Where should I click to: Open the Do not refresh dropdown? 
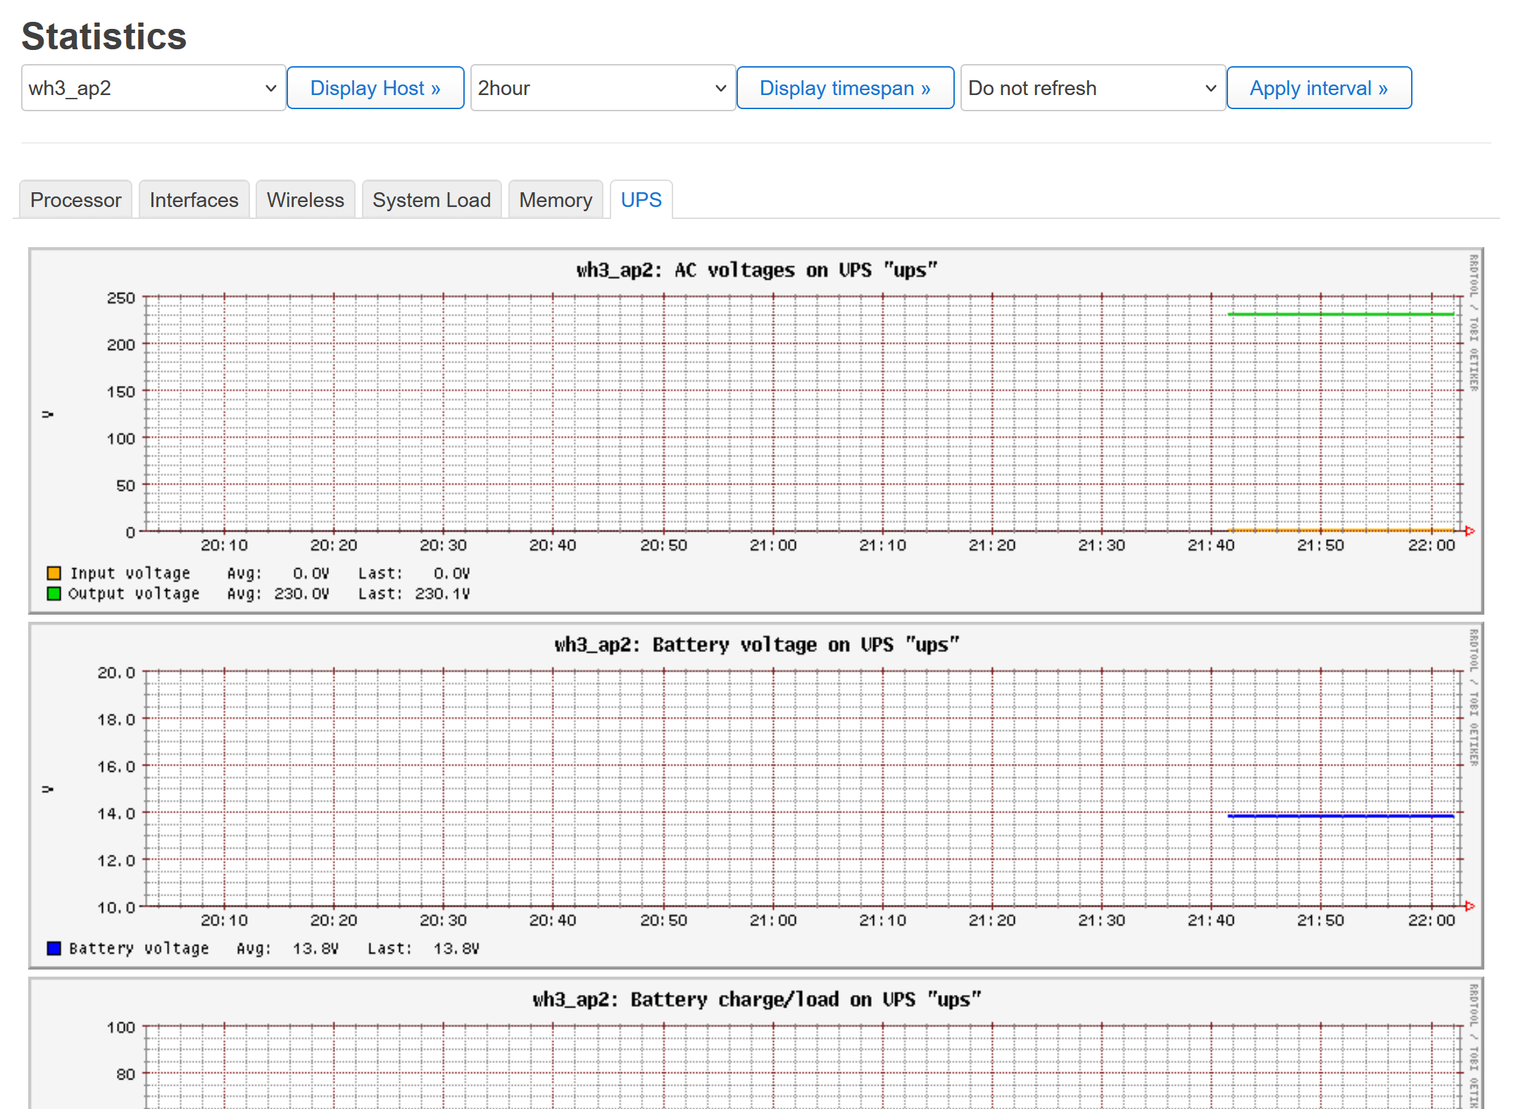click(x=1092, y=88)
